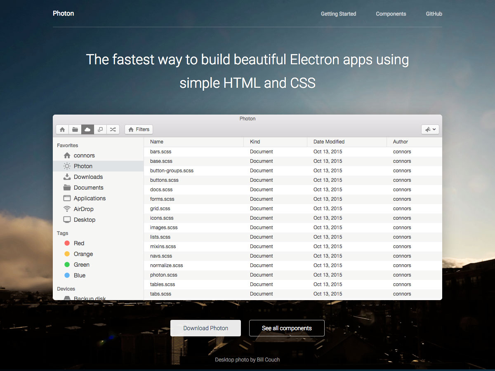
Task: Select the docs.scss file name
Action: click(x=161, y=190)
